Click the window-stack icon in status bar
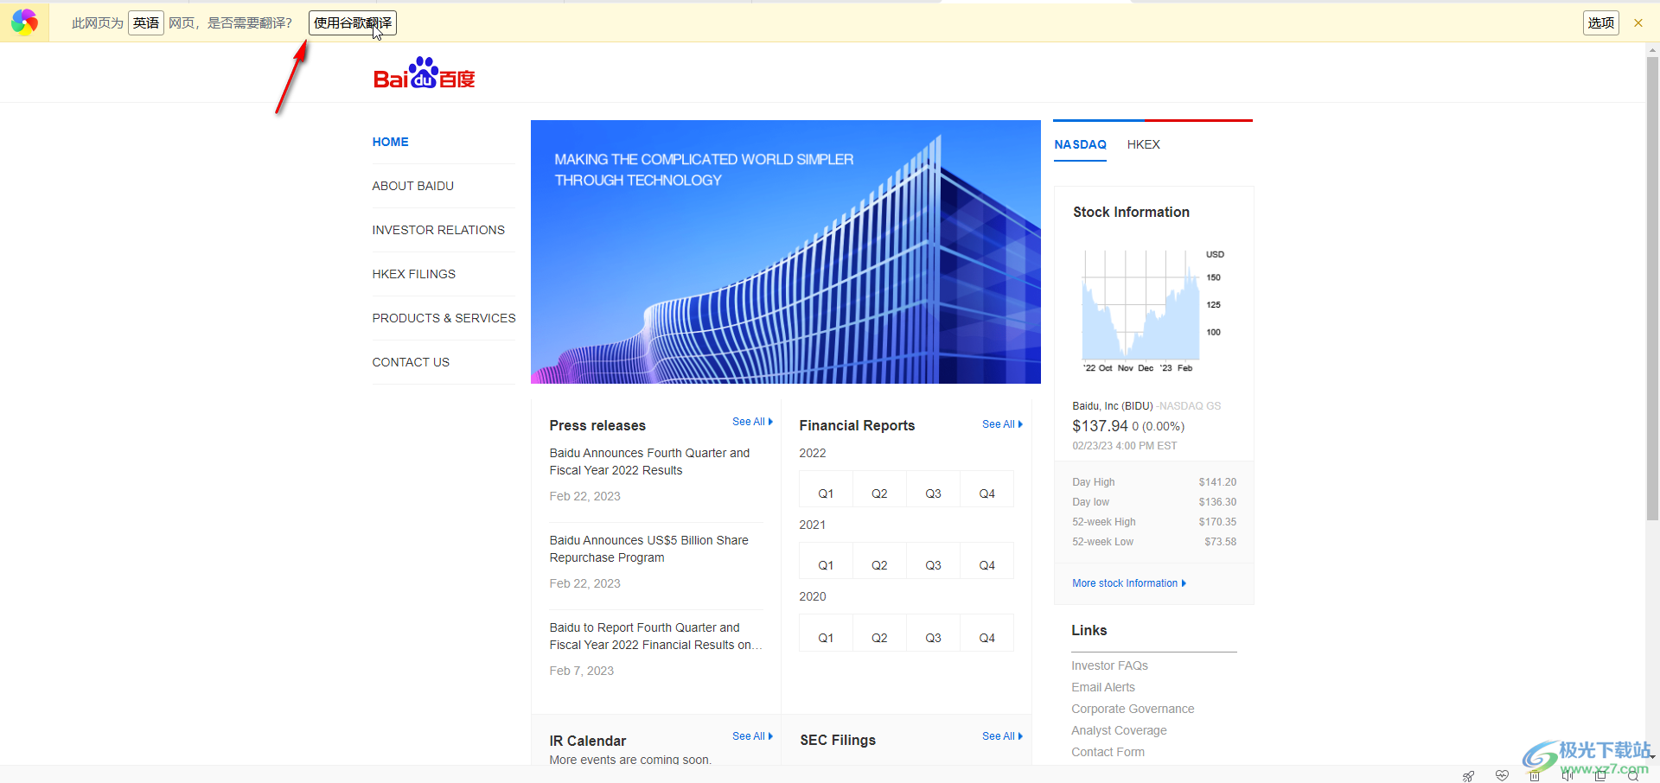This screenshot has width=1660, height=783. [x=1600, y=775]
